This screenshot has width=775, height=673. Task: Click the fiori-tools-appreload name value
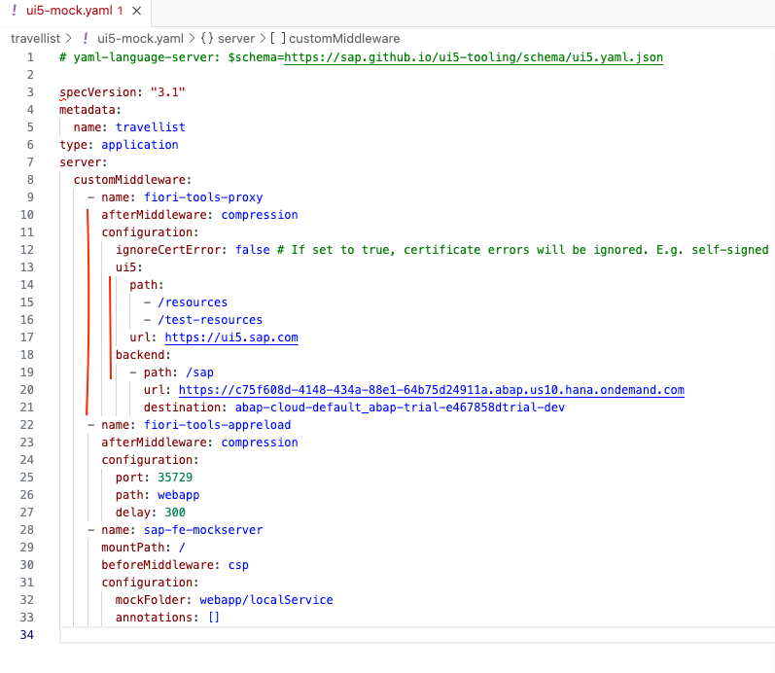click(x=217, y=425)
